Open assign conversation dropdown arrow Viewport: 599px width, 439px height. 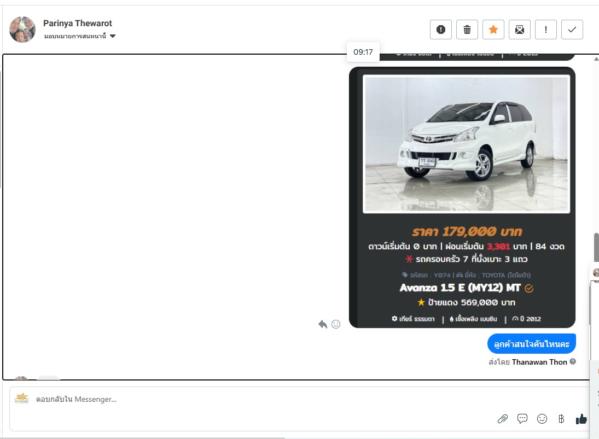point(113,36)
